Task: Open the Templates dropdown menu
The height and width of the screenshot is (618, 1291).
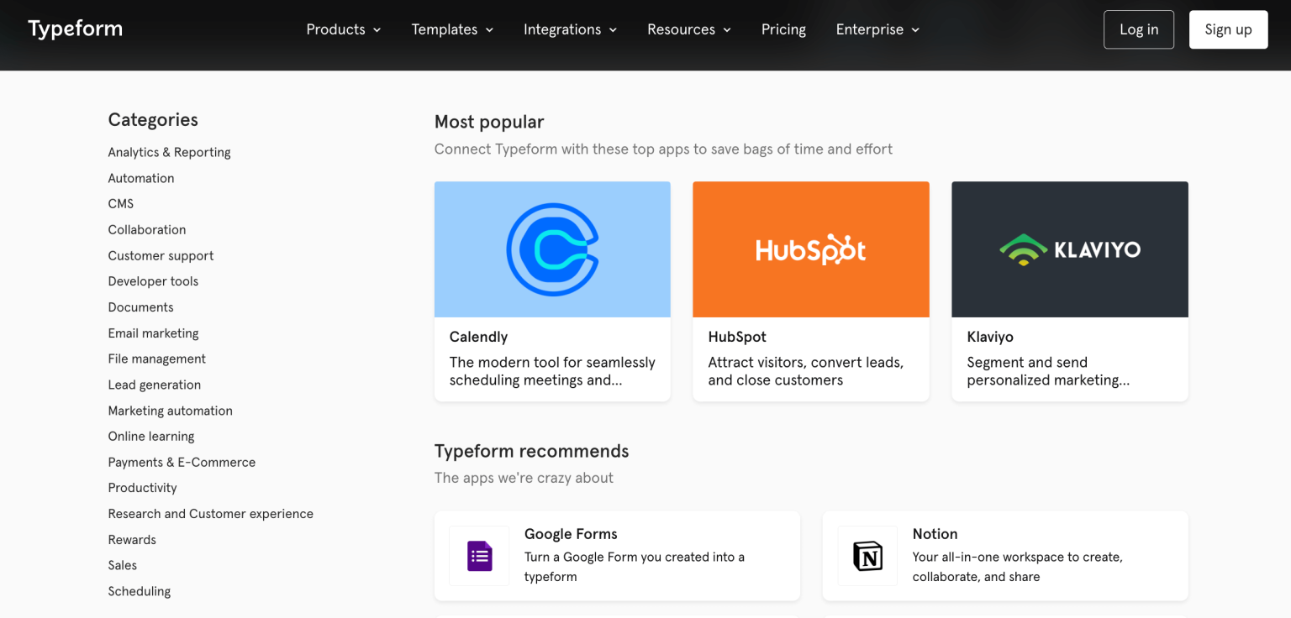Action: 451,29
